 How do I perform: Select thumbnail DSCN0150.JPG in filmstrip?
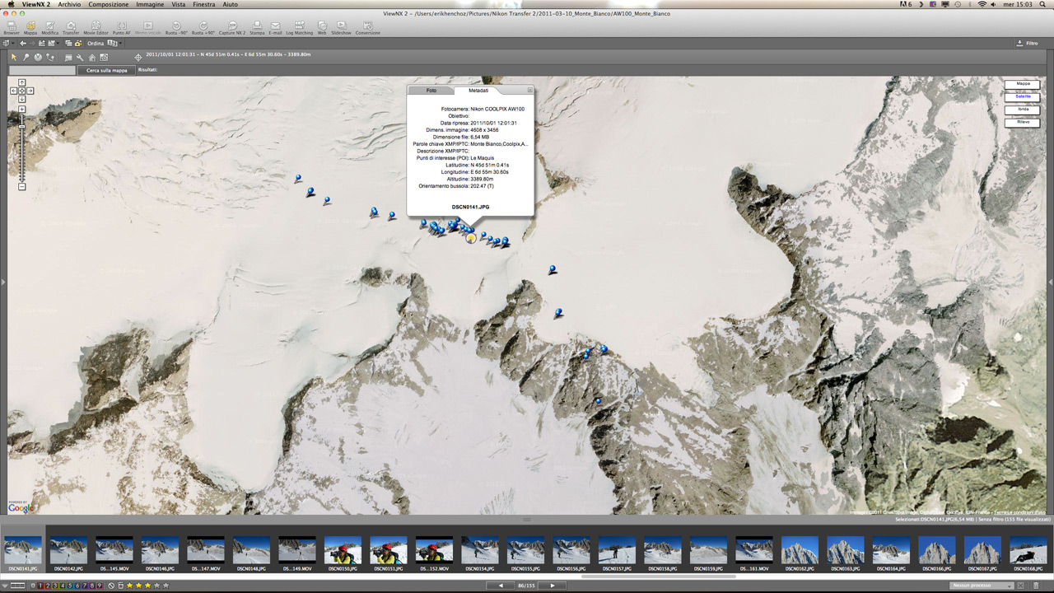[343, 550]
